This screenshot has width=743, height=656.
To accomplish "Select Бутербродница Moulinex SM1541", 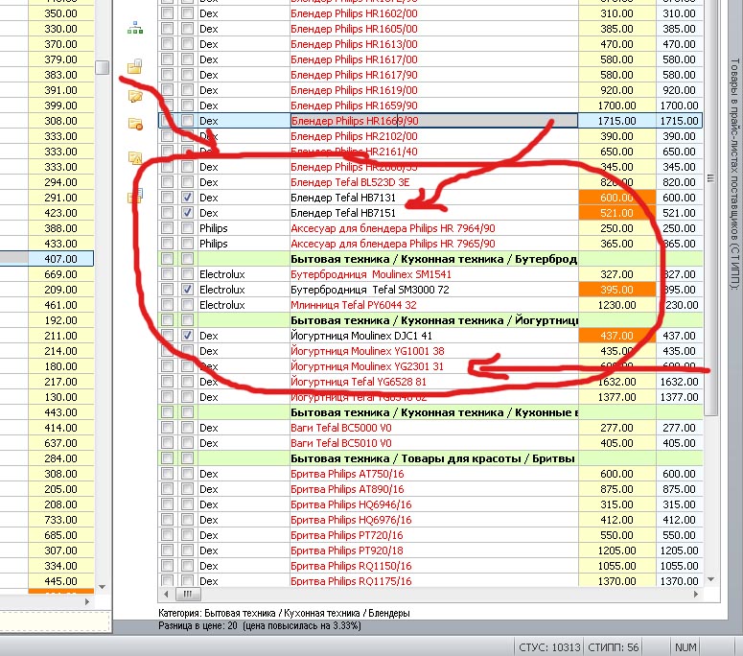I will [371, 274].
